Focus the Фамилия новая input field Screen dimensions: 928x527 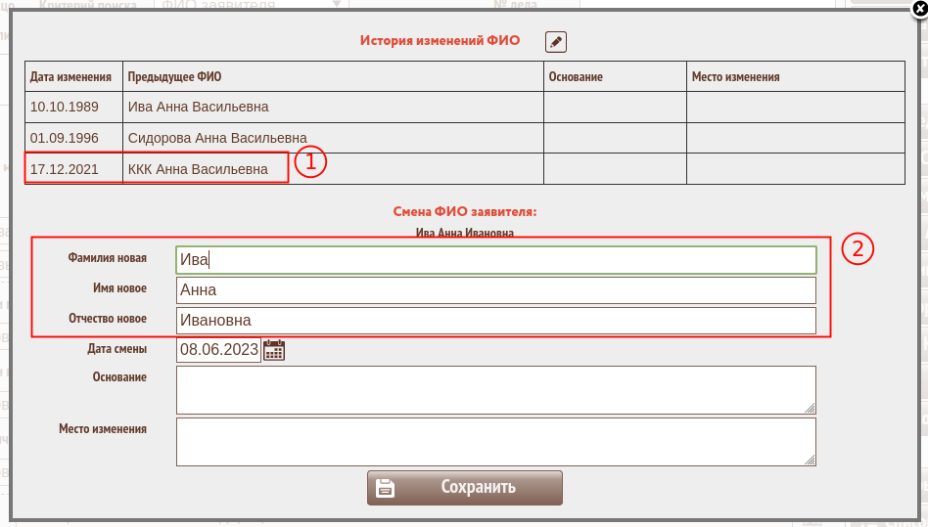(x=495, y=259)
